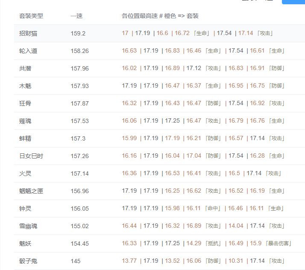
Task: Select the 薙魂 set name
Action: tap(25, 121)
